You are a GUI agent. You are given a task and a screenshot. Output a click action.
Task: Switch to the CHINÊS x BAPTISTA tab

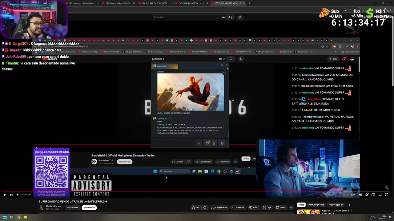[x=191, y=3]
